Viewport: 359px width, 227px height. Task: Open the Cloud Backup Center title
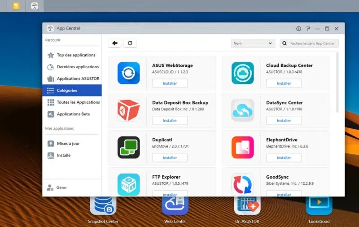[x=289, y=65]
